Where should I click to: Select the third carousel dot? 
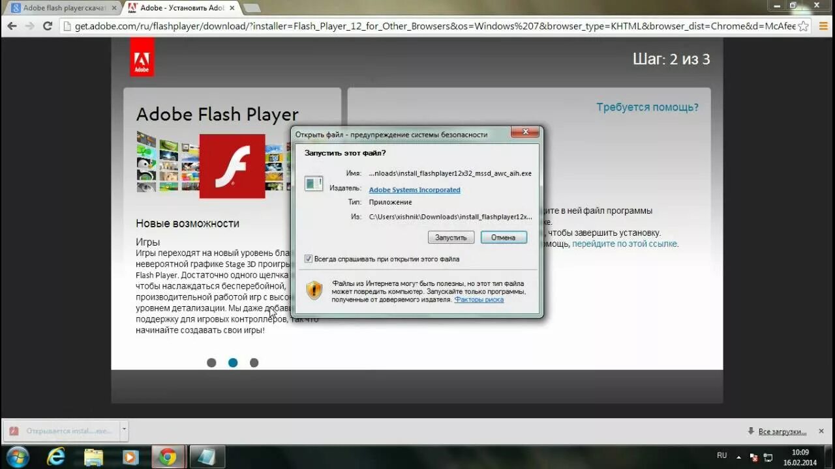[254, 363]
